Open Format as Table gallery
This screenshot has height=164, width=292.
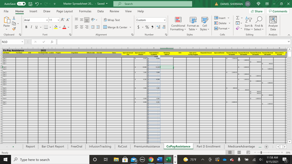click(193, 23)
